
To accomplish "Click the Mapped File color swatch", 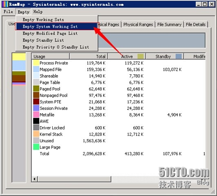I will [36, 69].
